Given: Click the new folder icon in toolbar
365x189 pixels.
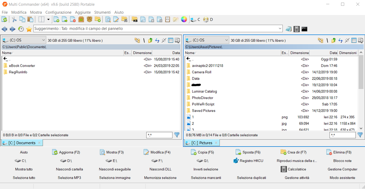Looking at the screenshot, I should click(98, 19).
